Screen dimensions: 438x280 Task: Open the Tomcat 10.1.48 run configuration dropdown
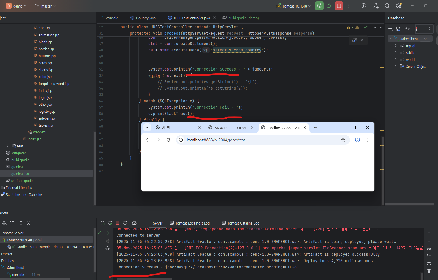coord(295,6)
